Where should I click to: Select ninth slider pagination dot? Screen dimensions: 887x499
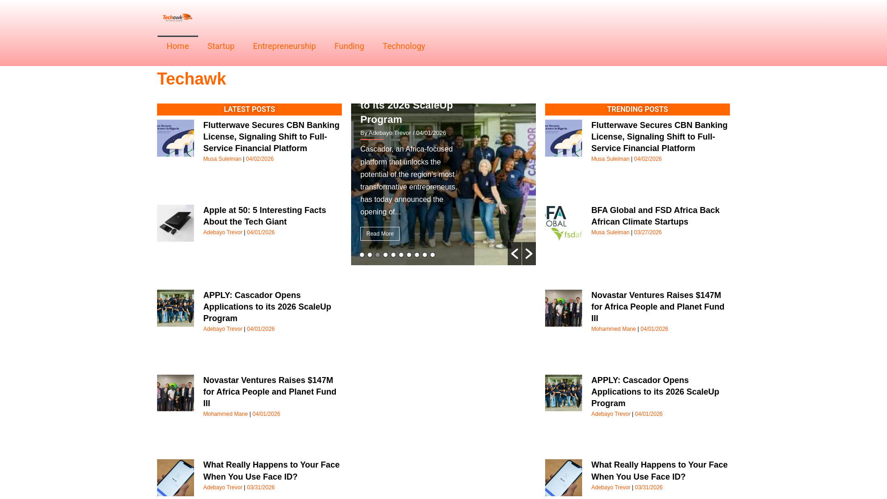[425, 255]
